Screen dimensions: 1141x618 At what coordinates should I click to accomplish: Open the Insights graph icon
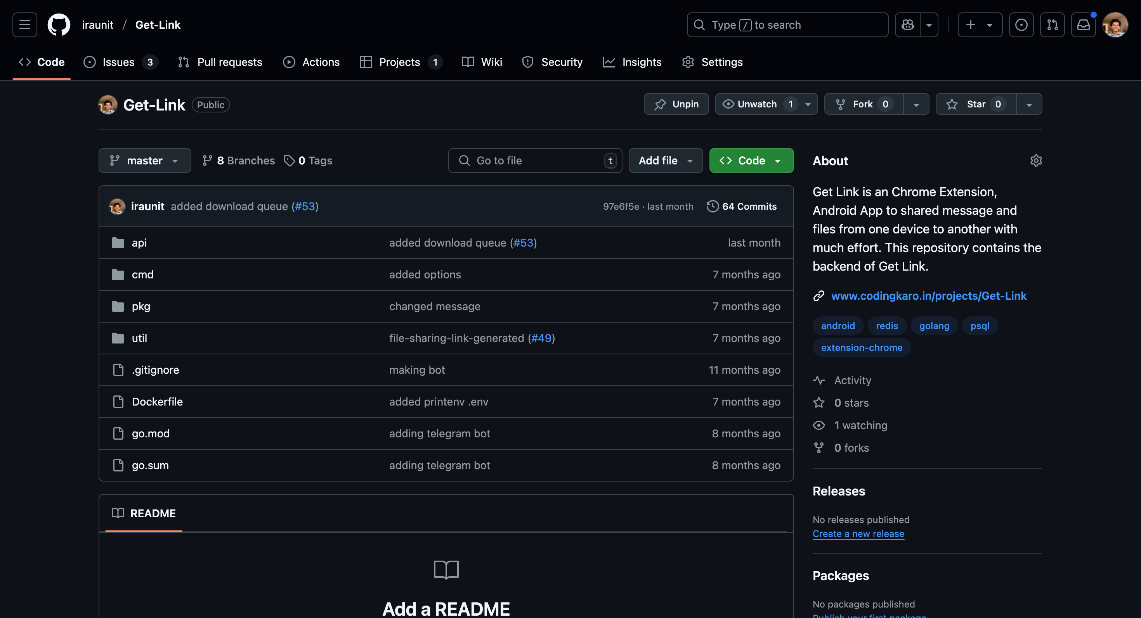pos(609,62)
